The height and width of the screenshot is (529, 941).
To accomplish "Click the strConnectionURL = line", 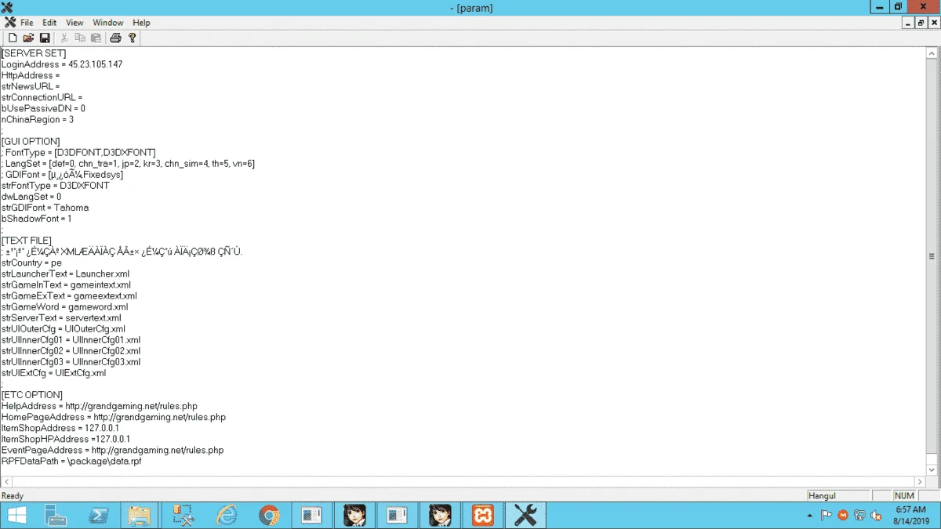I will tap(42, 97).
